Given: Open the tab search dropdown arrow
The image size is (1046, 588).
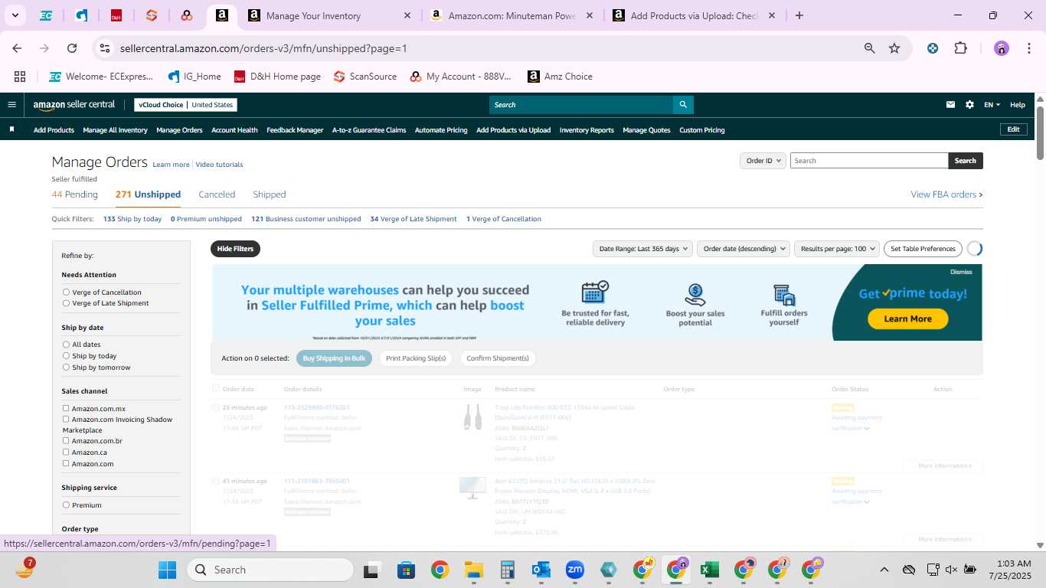Looking at the screenshot, I should (15, 15).
